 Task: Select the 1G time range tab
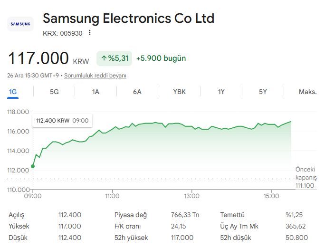click(13, 92)
